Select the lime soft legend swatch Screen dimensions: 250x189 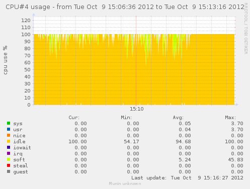[9, 159]
